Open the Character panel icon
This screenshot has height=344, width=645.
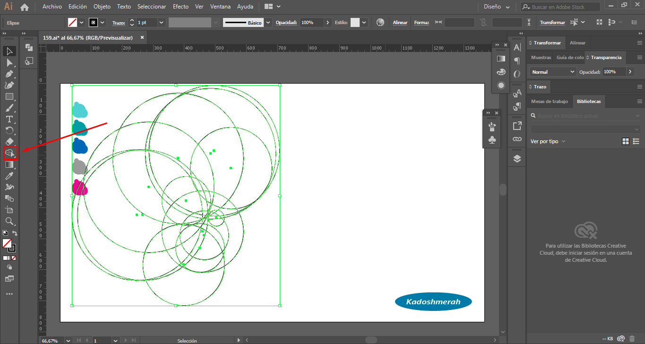tap(517, 47)
